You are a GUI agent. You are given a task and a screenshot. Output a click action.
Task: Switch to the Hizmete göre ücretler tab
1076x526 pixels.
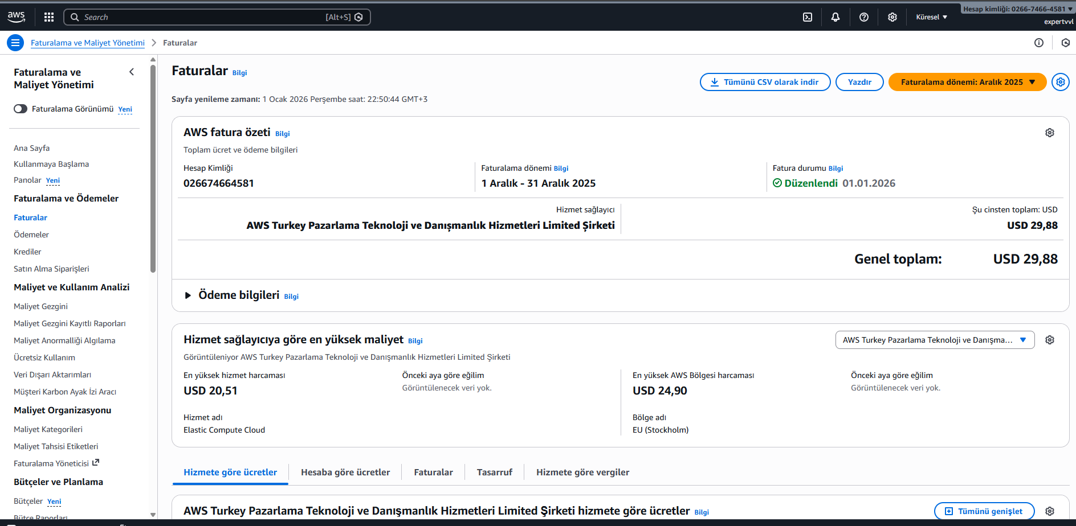point(230,472)
